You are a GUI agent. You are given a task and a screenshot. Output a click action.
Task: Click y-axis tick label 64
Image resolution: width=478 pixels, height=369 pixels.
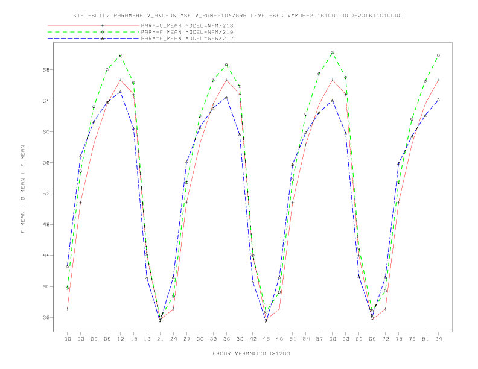pyautogui.click(x=46, y=101)
